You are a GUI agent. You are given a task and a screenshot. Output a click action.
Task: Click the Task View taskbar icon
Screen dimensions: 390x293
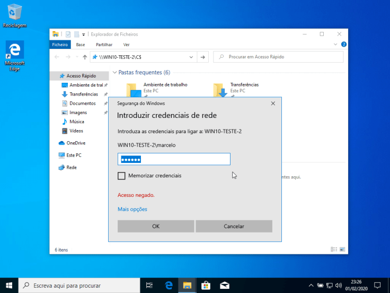(149, 285)
